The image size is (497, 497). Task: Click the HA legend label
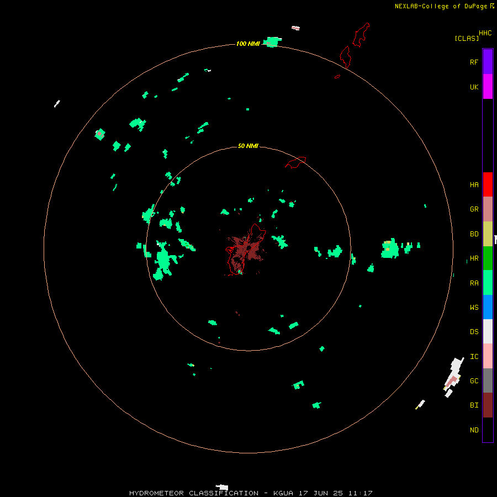point(474,185)
